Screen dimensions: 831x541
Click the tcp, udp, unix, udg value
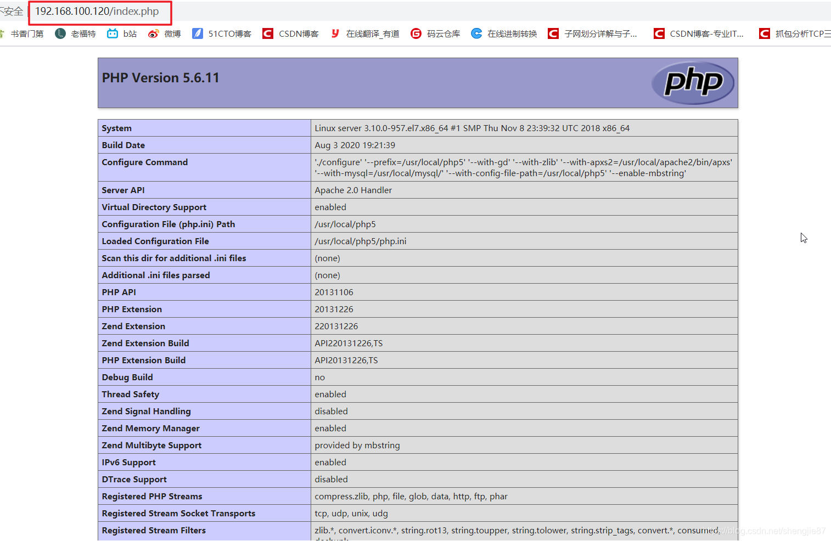[351, 514]
